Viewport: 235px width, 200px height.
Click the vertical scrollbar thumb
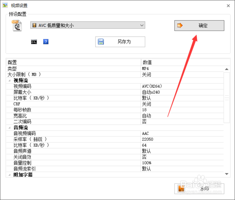pos(227,98)
